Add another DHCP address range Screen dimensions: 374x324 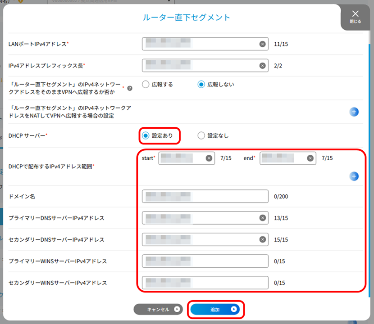[354, 176]
